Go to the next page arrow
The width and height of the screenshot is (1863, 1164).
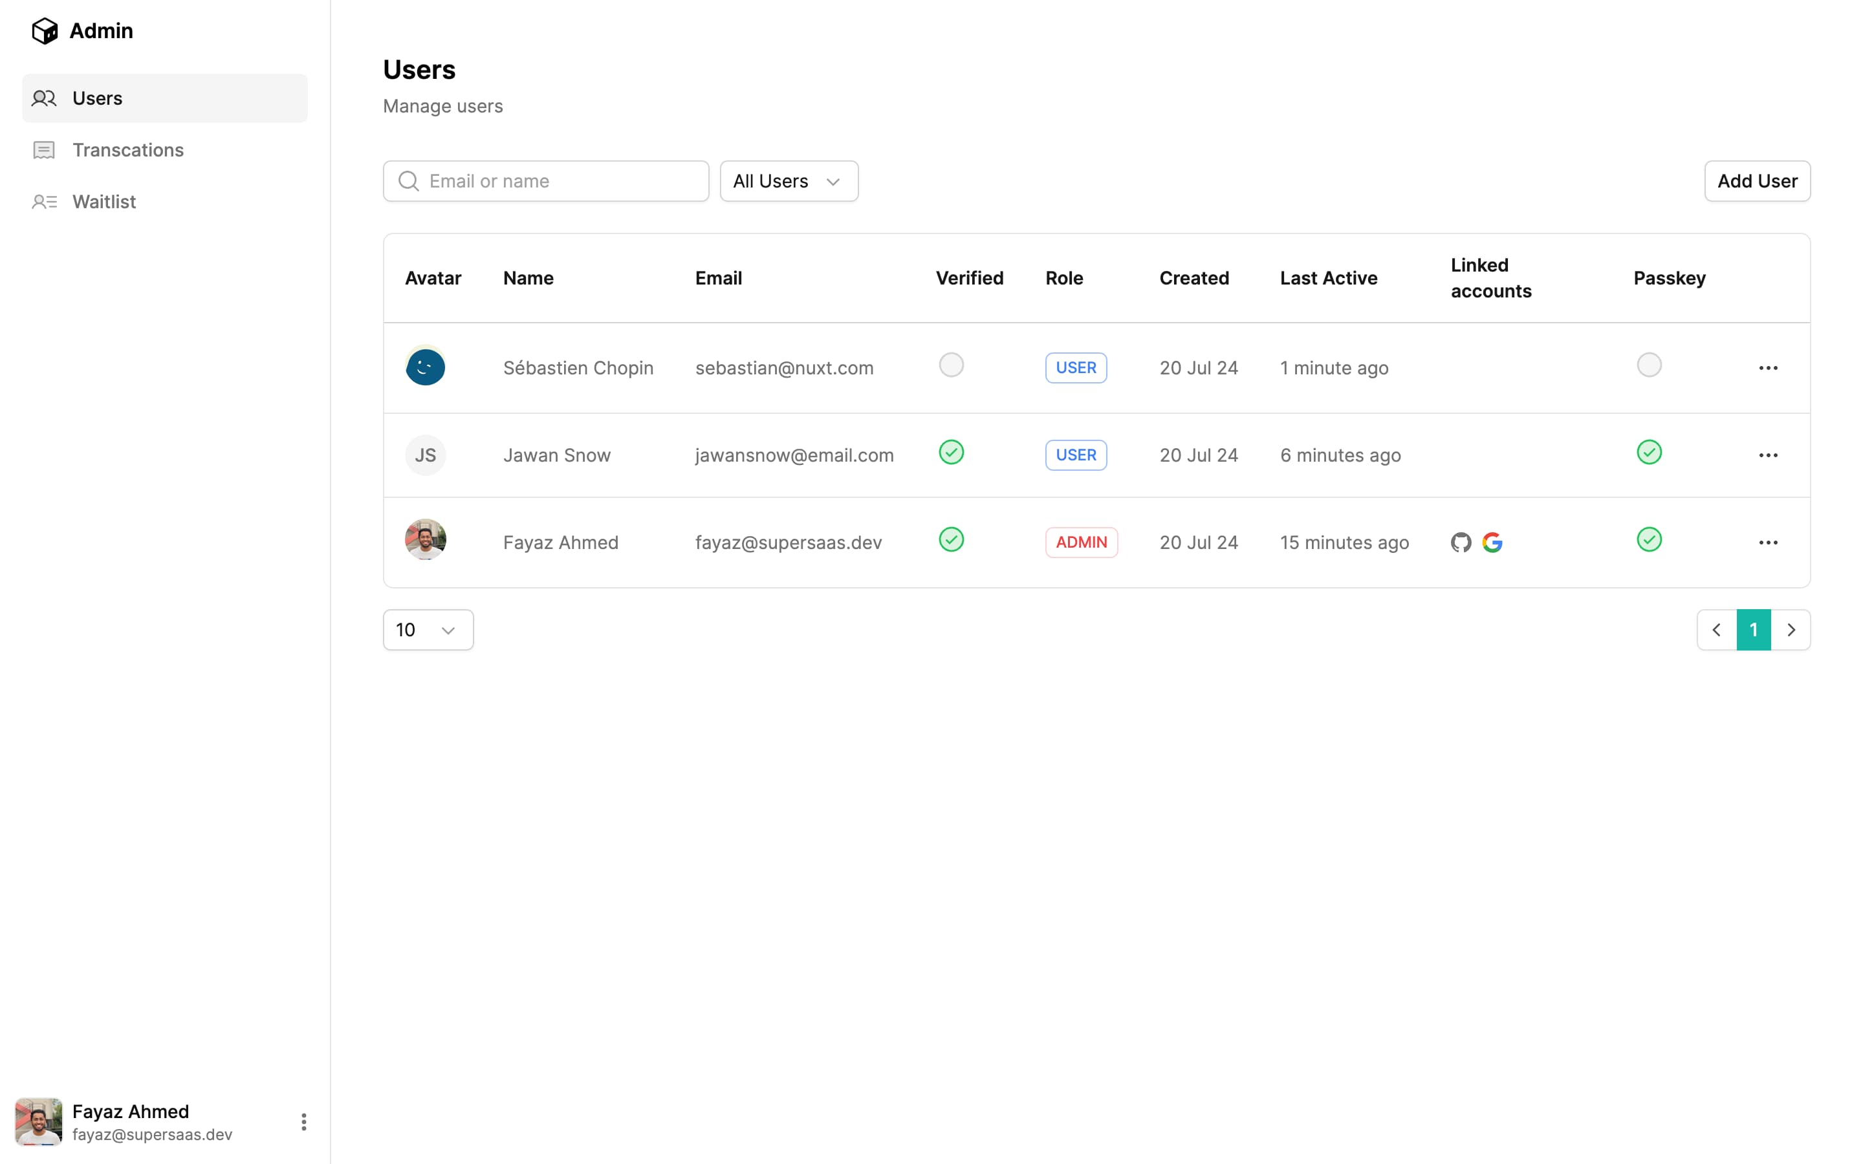1791,630
